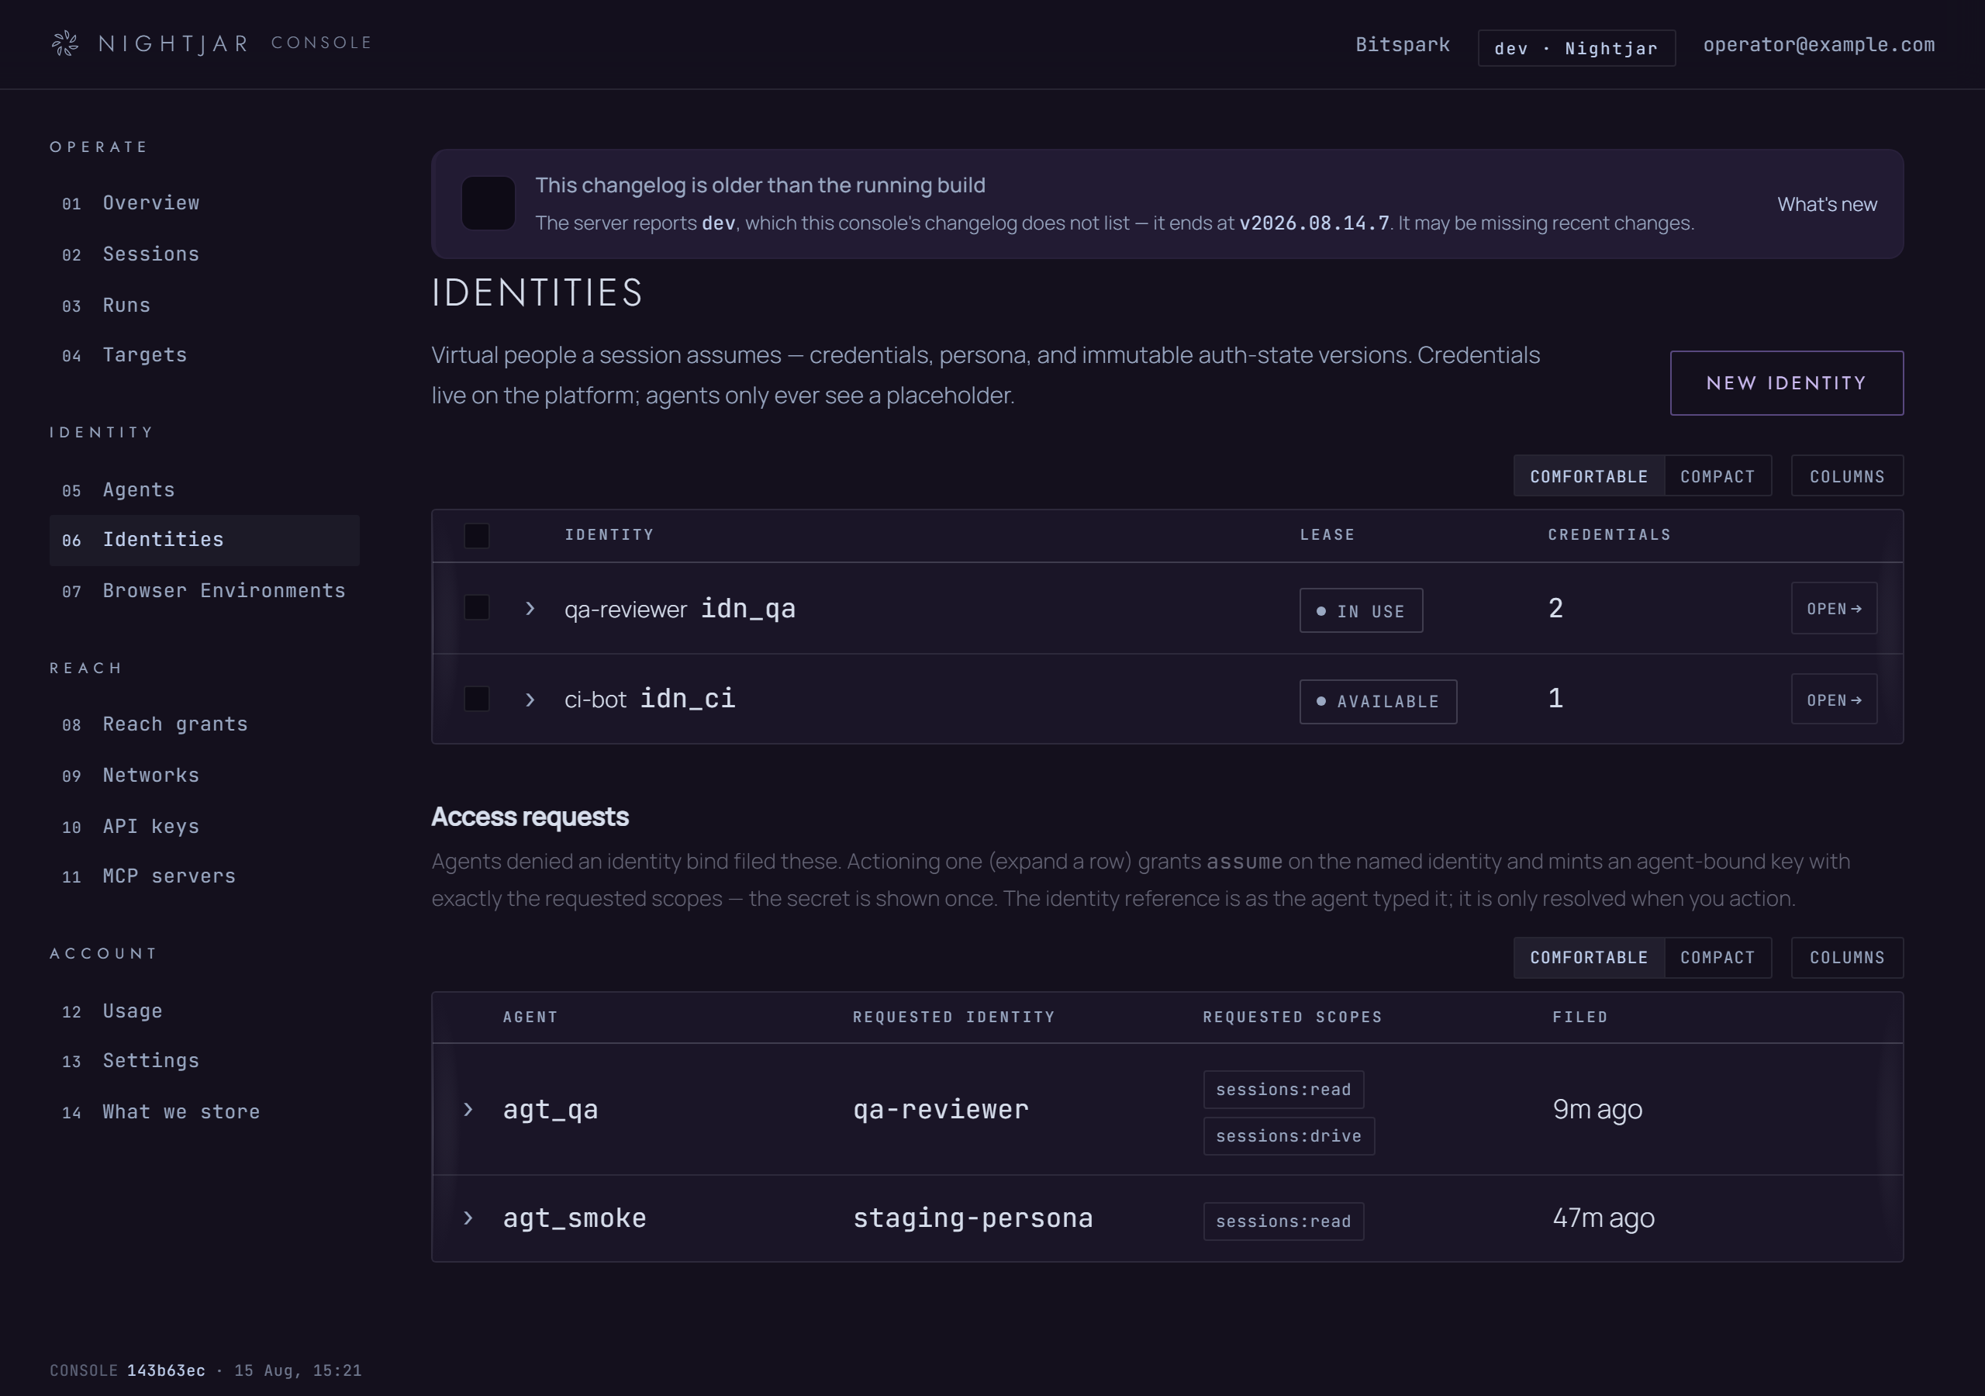Click the dark icon square in the changelog banner
Viewport: 1985px width, 1396px height.
point(488,203)
